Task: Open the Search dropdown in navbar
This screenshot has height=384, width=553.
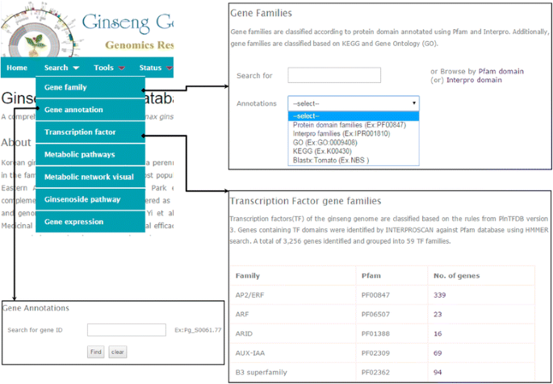Action: 61,68
